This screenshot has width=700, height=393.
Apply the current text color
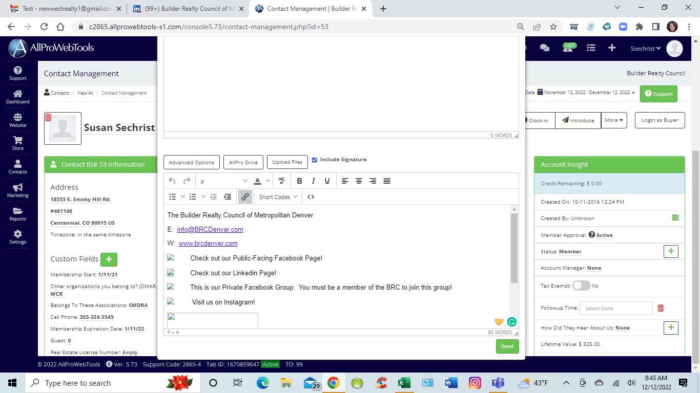(258, 181)
